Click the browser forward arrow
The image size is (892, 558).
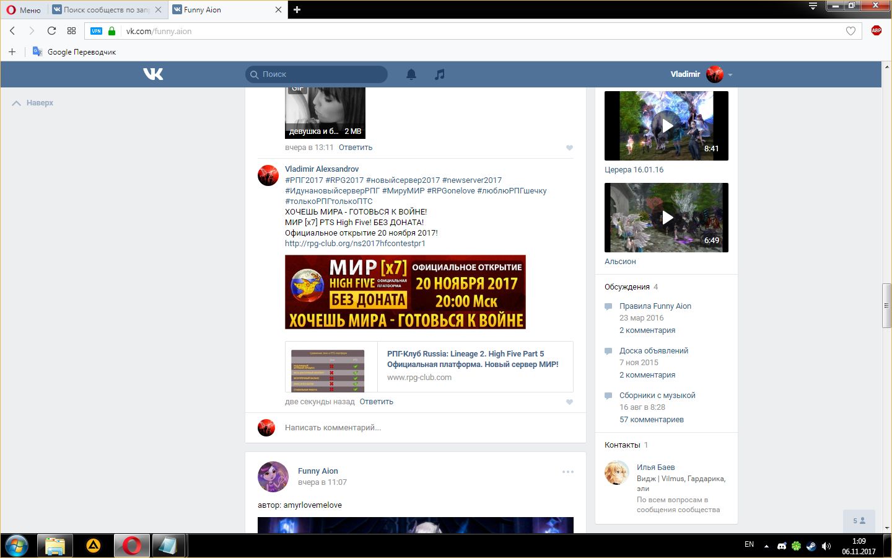point(32,31)
